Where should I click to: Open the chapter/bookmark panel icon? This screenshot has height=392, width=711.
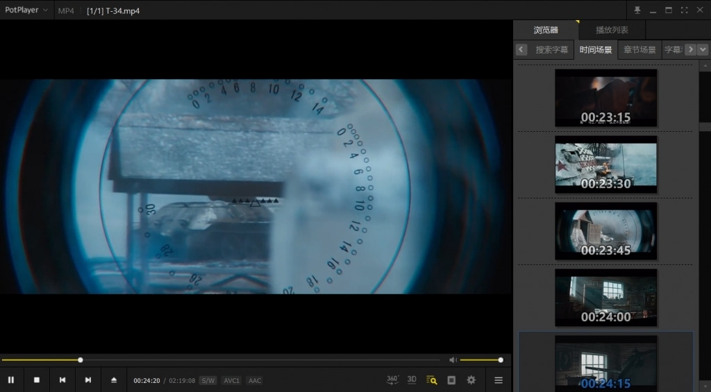tap(451, 380)
